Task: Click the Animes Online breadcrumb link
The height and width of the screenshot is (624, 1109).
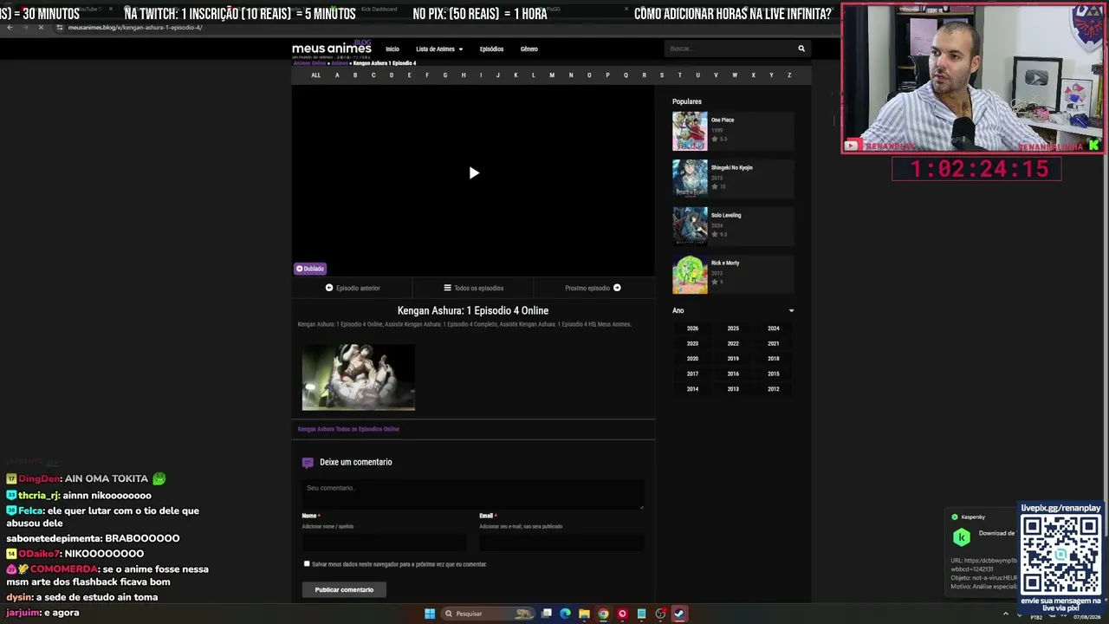Action: pos(309,63)
